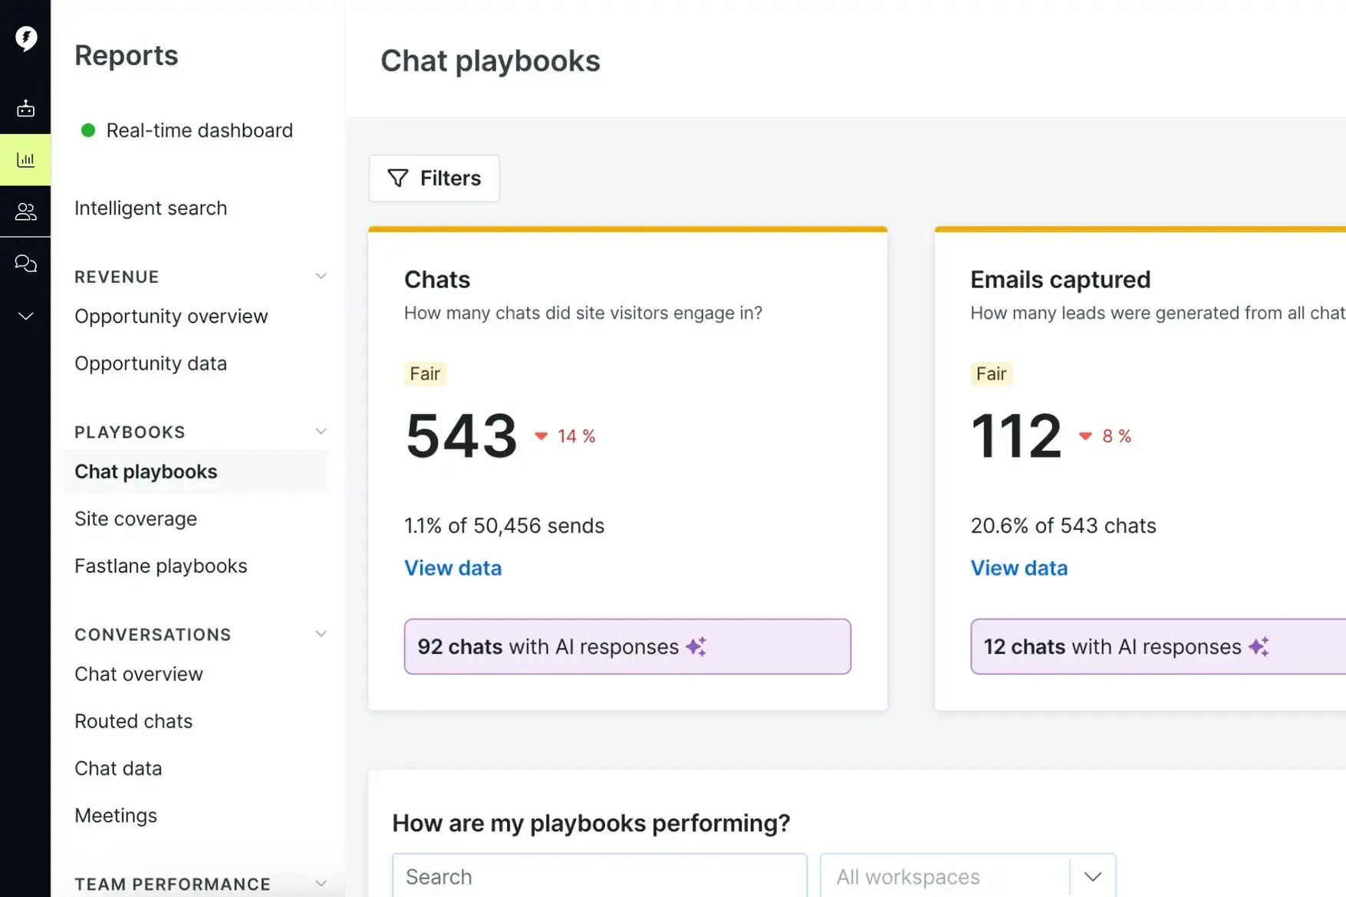
Task: Click the Fair badge on Emails captured card
Action: [991, 374]
